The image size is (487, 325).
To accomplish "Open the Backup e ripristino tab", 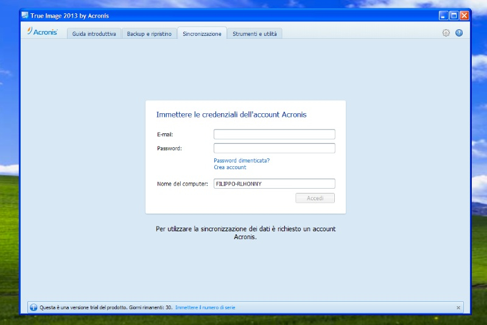I will click(149, 34).
